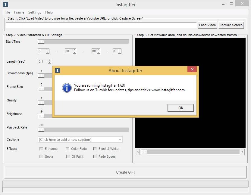
Task: Enable the Sepia effect checkbox
Action: (41, 156)
